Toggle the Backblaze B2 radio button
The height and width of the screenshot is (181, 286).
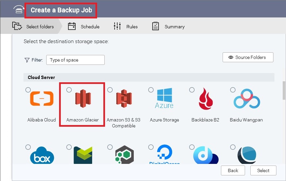tap(192, 90)
